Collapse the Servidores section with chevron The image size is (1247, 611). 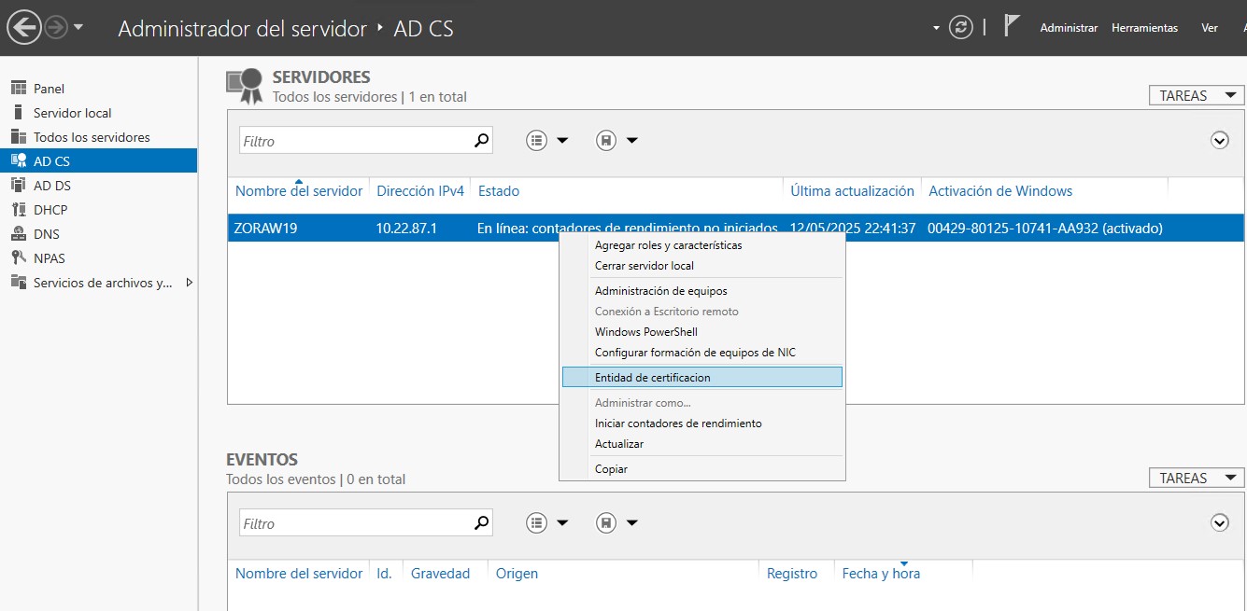click(x=1219, y=141)
